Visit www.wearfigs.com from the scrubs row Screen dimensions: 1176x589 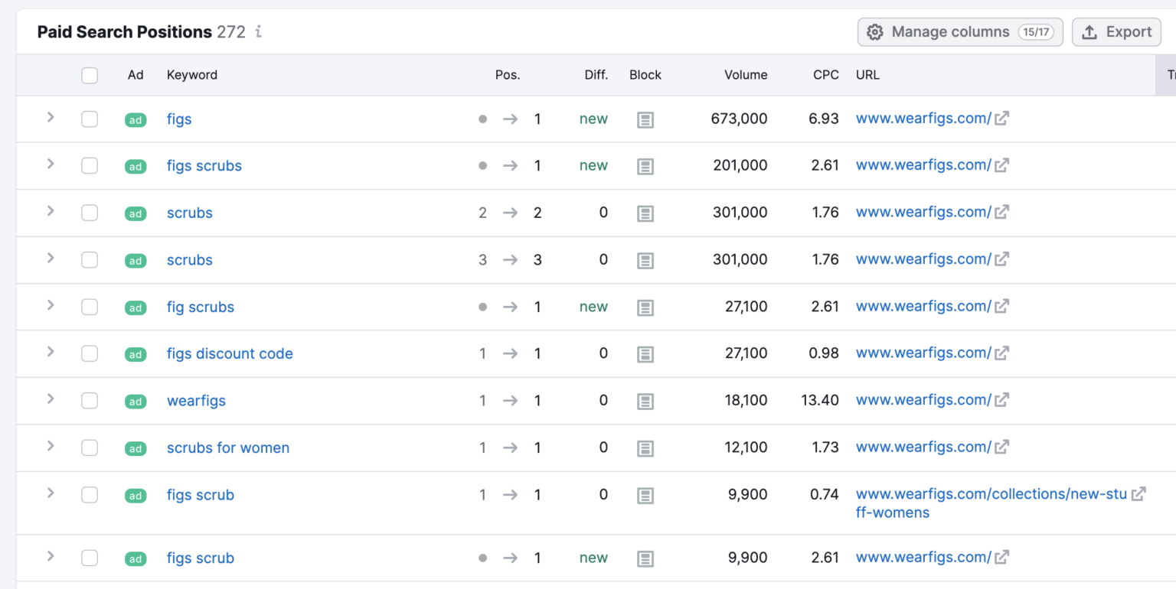[x=923, y=212]
